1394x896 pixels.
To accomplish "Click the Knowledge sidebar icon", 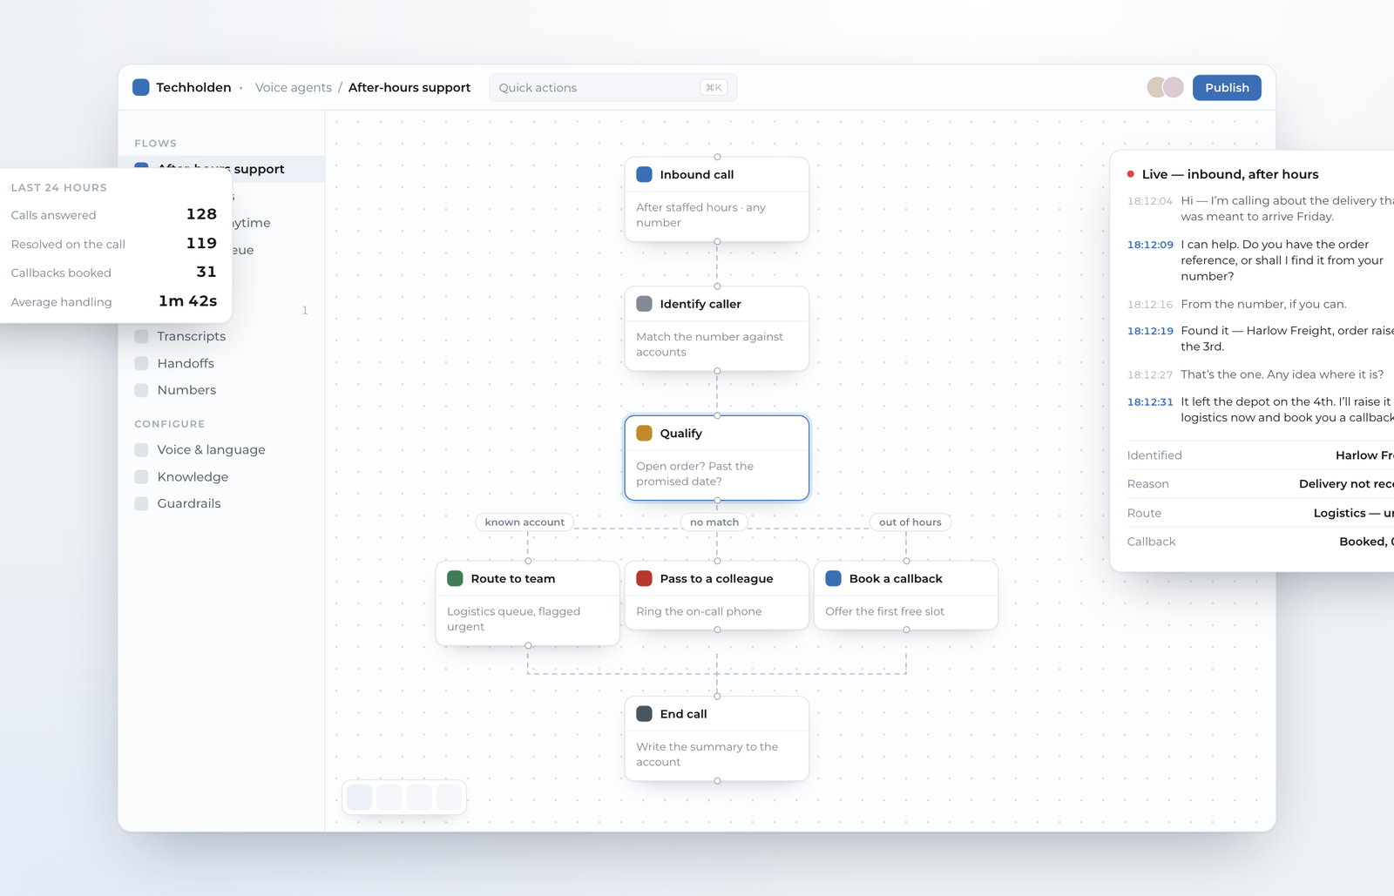I will (x=141, y=477).
